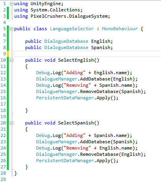Screen dimensions: 161x188
Task: Collapse the using directives block
Action: pyautogui.click(x=12, y=4)
